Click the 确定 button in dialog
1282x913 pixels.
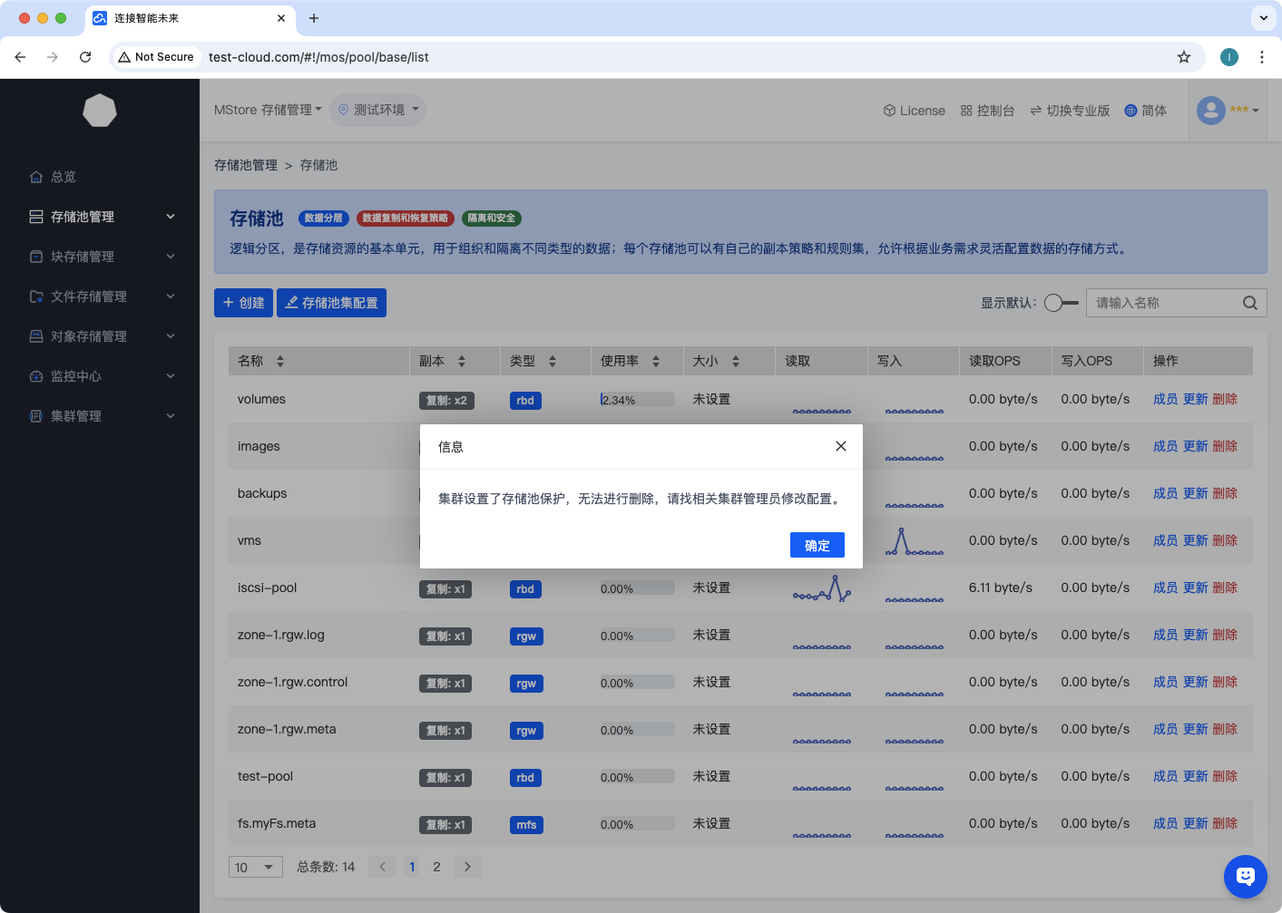(x=817, y=545)
